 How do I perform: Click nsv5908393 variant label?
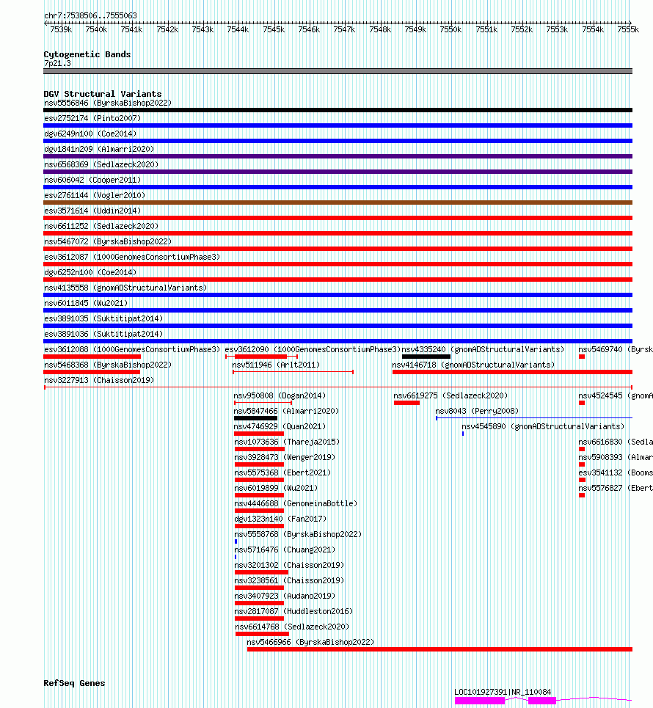[x=616, y=457]
